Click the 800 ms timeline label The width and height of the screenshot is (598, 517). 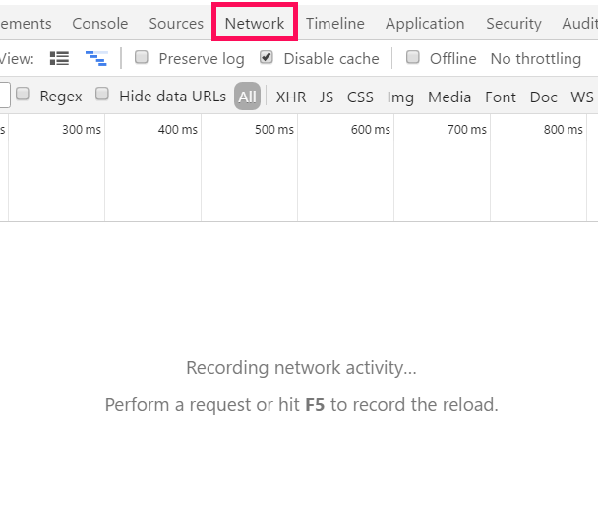[564, 130]
